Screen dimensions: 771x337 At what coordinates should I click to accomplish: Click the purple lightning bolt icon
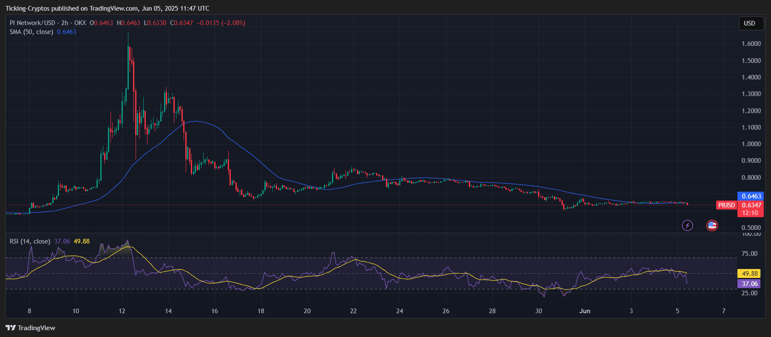[x=687, y=225]
